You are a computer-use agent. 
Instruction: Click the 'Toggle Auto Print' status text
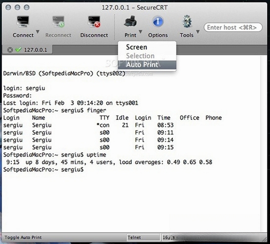point(23,238)
